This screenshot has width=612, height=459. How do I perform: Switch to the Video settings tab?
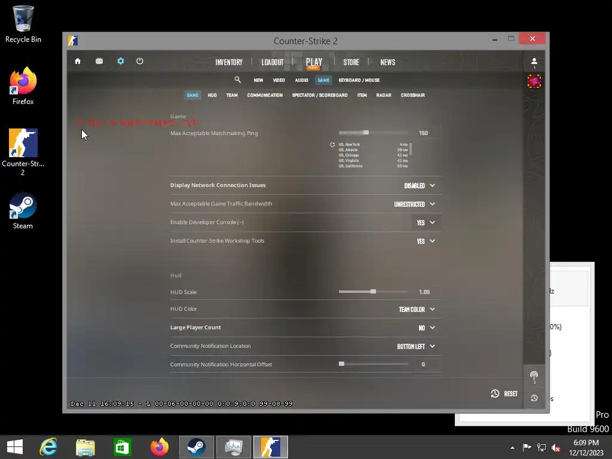pyautogui.click(x=279, y=80)
